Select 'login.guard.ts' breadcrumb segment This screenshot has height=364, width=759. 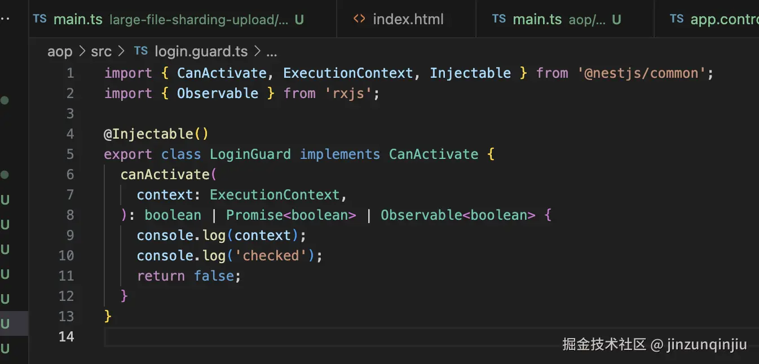pyautogui.click(x=201, y=52)
